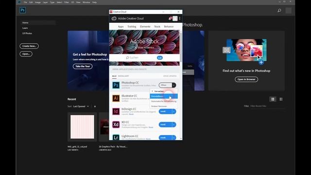This screenshot has height=175, width=311.
Task: Click the InDesign CC app icon
Action: (x=116, y=111)
